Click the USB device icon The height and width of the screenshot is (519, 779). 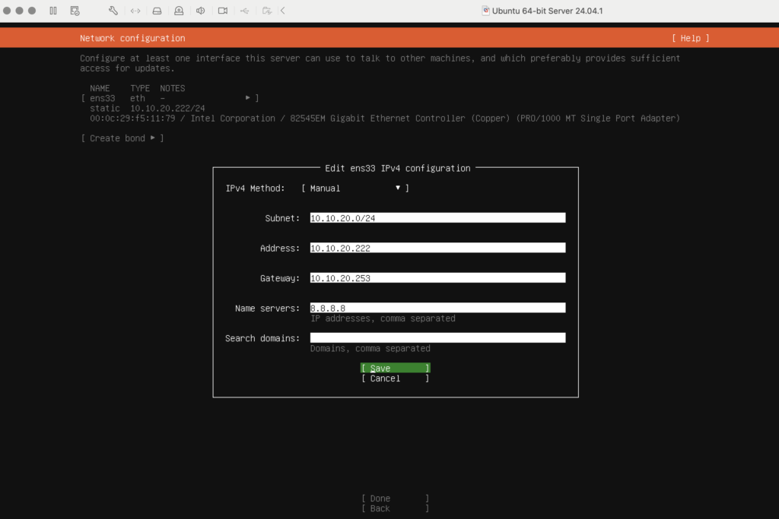click(244, 11)
